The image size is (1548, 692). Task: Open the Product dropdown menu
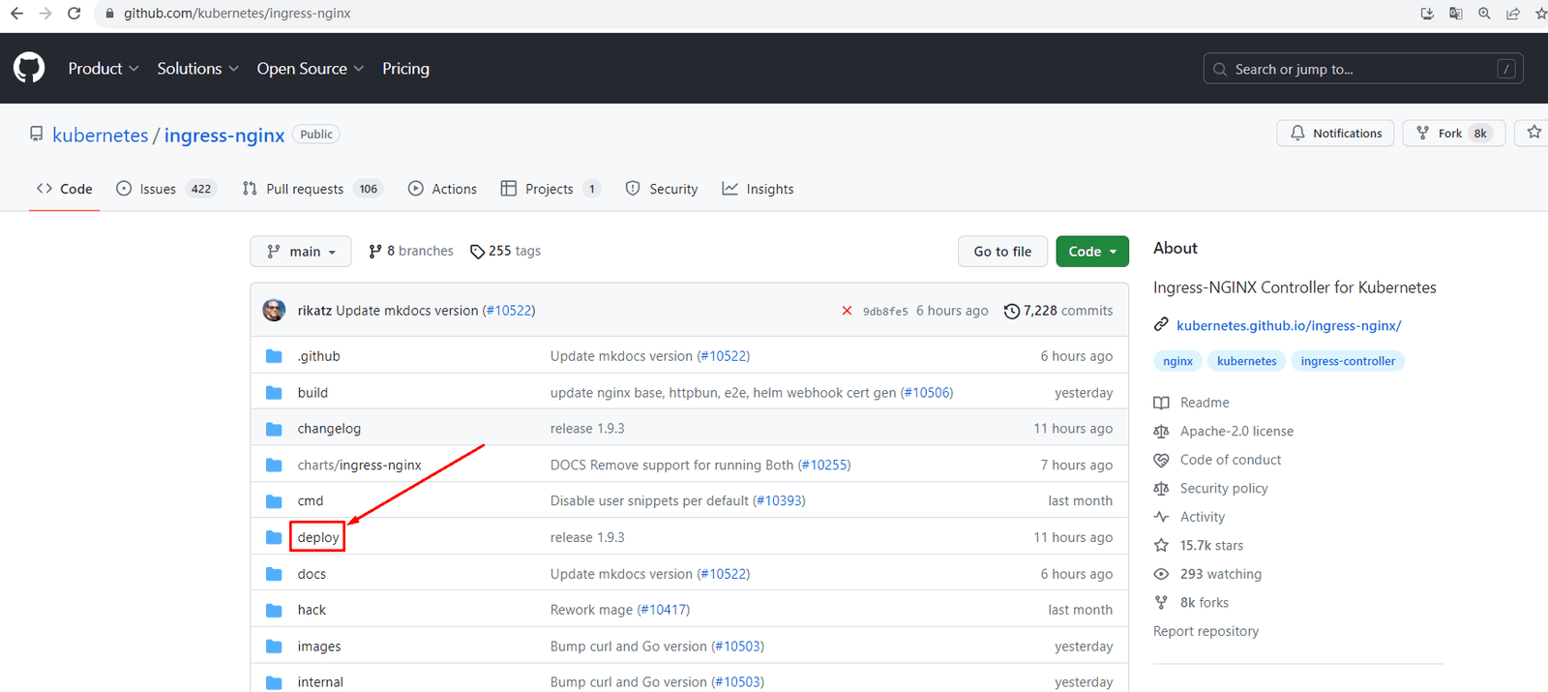point(104,69)
